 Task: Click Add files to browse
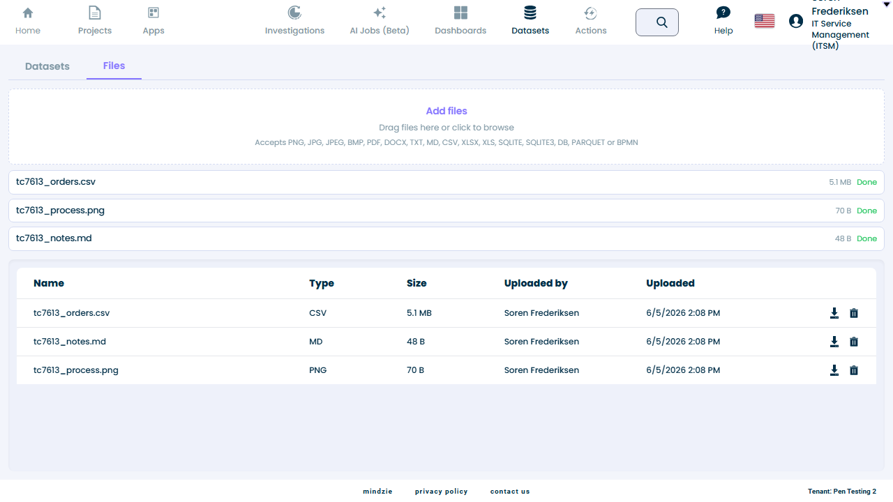click(x=446, y=111)
